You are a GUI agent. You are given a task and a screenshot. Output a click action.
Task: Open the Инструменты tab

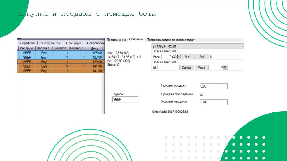point(50,43)
